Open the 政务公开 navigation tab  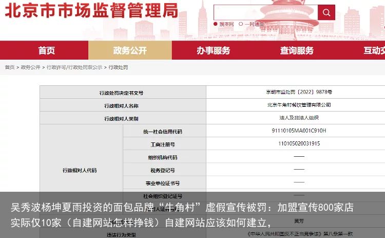point(130,50)
